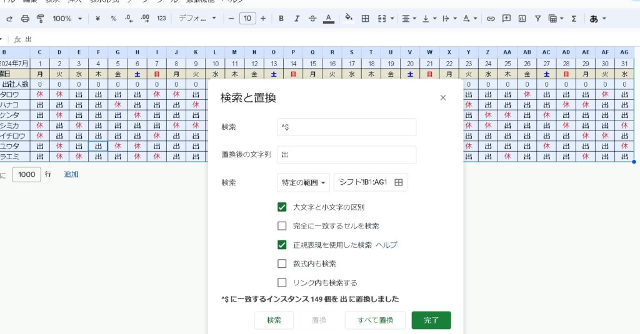This screenshot has height=334, width=640.
Task: Click the 出社人数 row label cell
Action: coord(15,84)
